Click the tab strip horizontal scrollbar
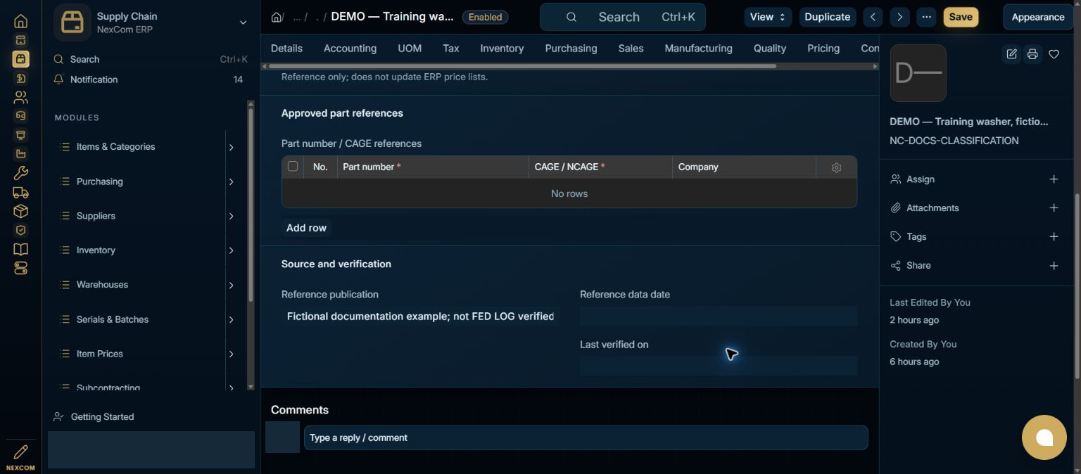 tap(521, 67)
